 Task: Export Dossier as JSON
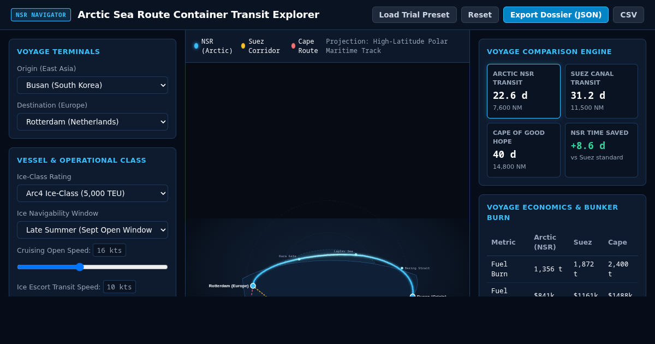click(x=556, y=15)
